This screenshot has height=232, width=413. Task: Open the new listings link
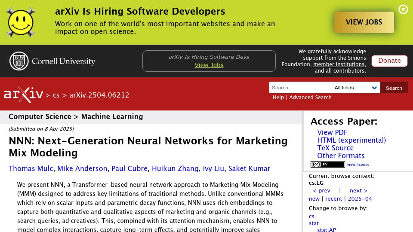[x=314, y=199]
